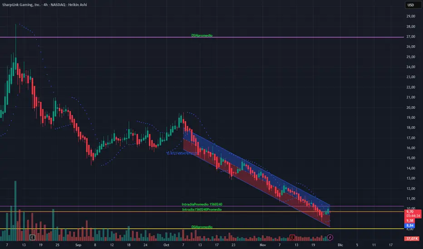
Task: Click the 15,00 price axis label
Action: click(411, 158)
